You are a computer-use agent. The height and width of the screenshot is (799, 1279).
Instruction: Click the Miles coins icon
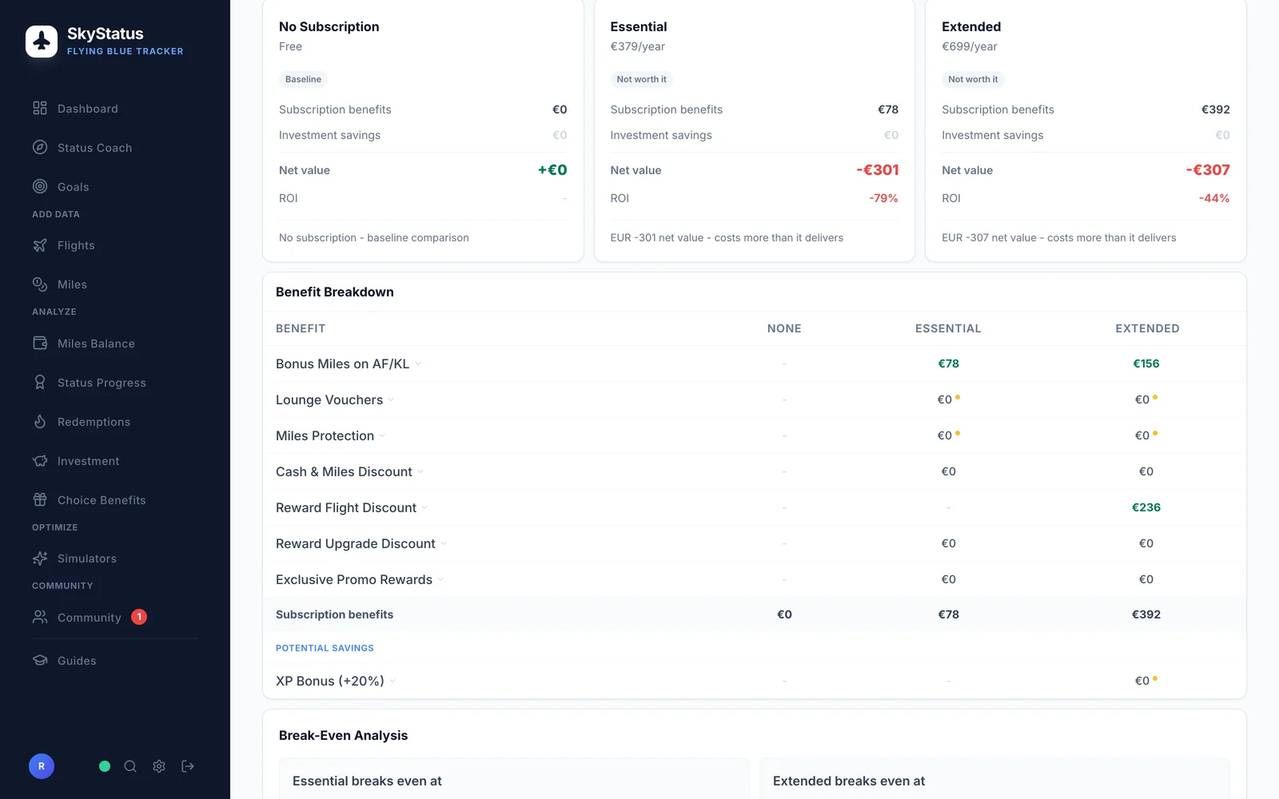(40, 284)
